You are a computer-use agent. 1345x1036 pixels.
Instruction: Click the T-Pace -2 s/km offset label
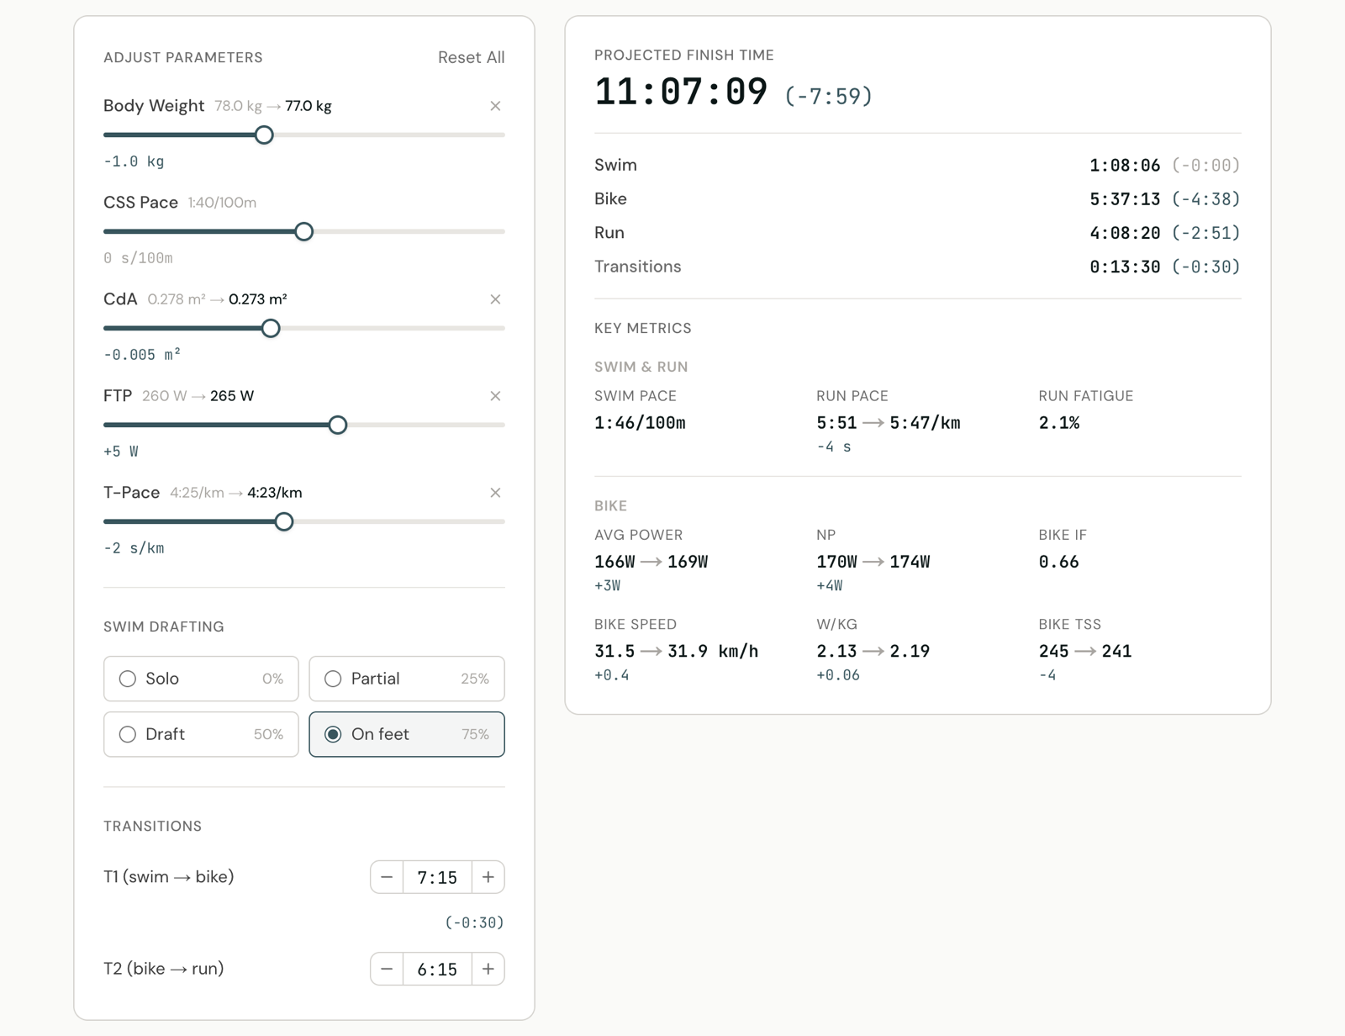point(134,548)
